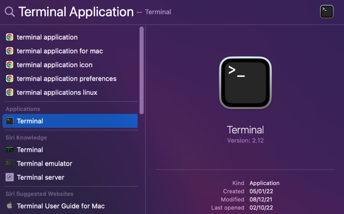Open the highlighted Terminal application result
This screenshot has height=214, width=344.
click(x=70, y=121)
